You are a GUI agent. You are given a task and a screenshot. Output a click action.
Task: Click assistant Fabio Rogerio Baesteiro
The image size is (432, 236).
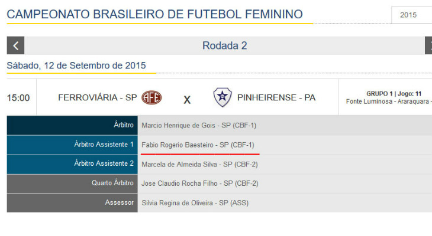pyautogui.click(x=198, y=144)
